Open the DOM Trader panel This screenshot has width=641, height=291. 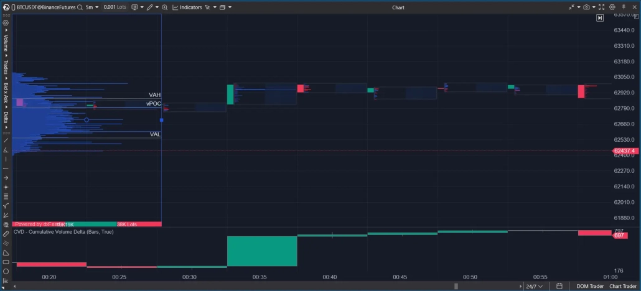[x=591, y=287]
